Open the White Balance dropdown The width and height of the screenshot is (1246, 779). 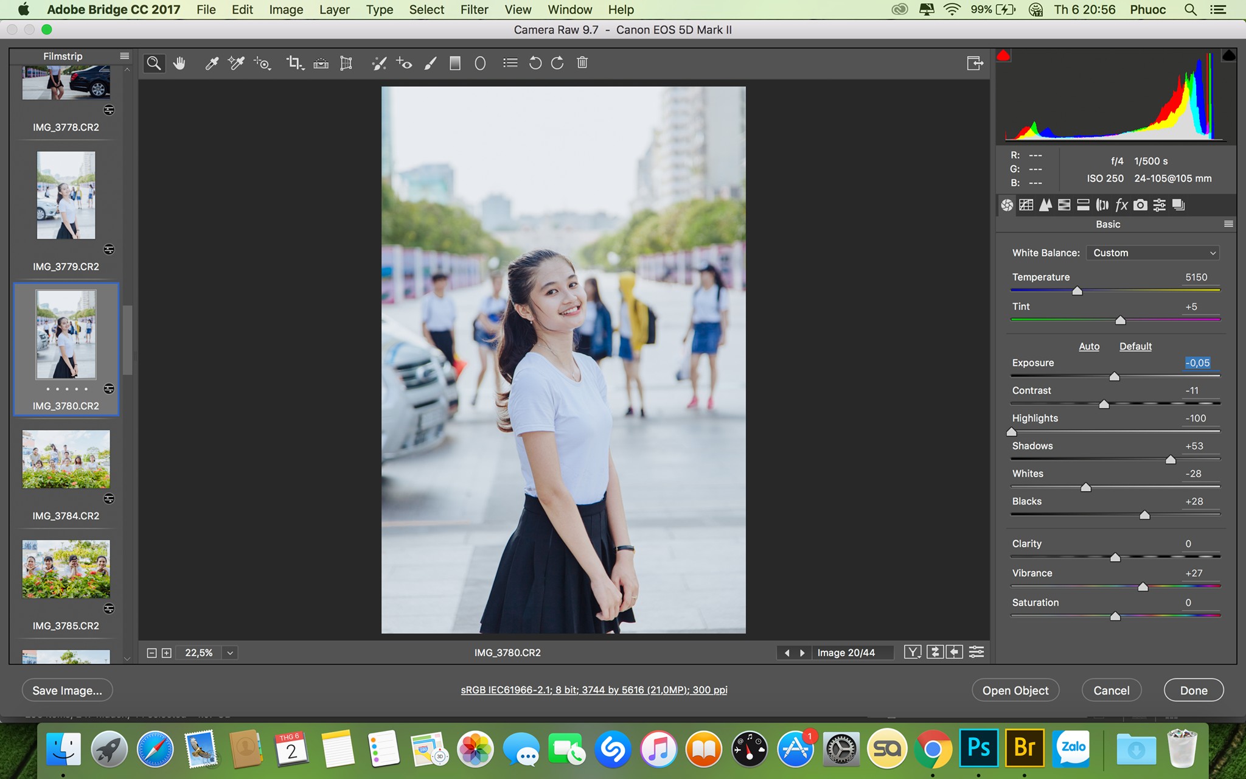point(1153,253)
